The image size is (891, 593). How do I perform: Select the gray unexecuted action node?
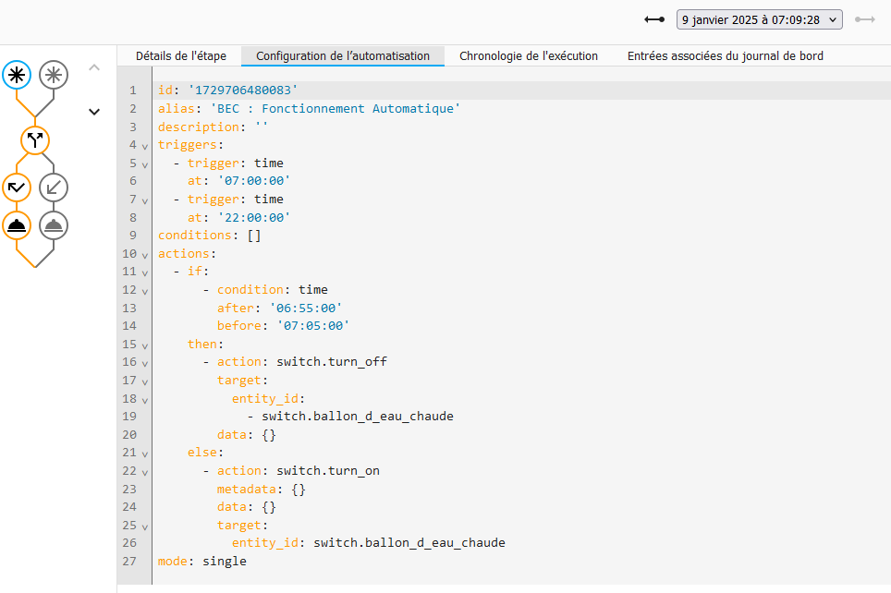[x=54, y=224]
